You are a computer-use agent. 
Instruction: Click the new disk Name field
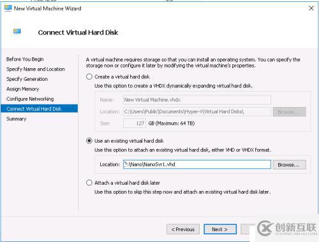[197, 99]
